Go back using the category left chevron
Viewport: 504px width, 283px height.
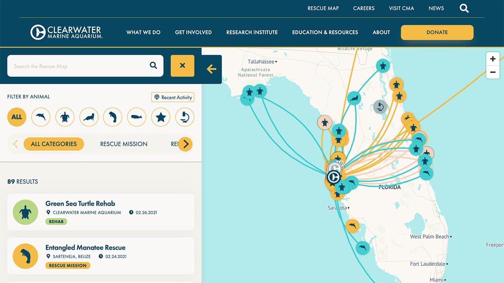(16, 144)
